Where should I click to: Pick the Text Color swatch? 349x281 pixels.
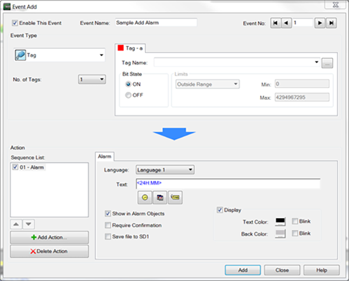click(x=280, y=221)
